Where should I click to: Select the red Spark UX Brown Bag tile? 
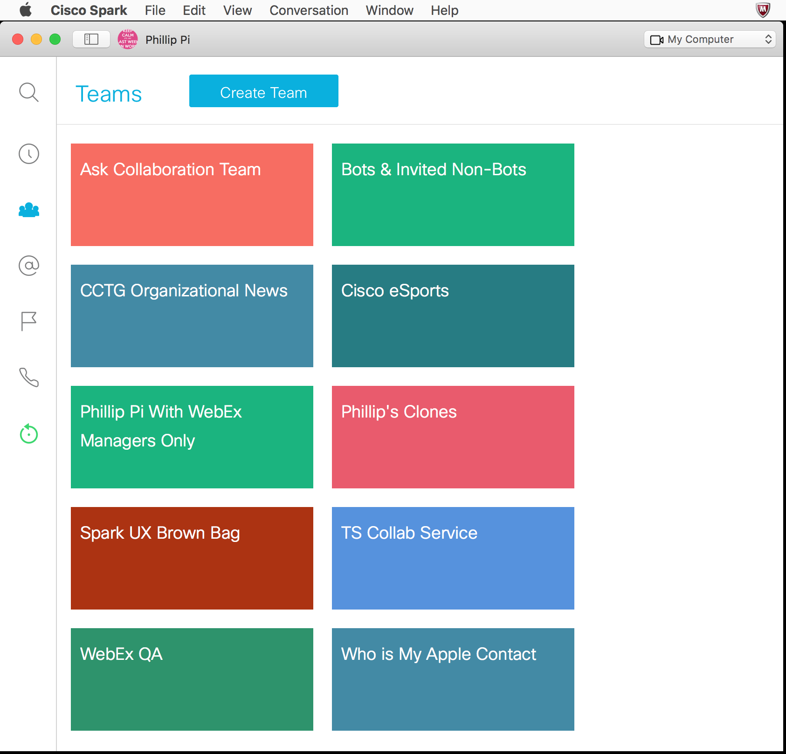(x=192, y=558)
